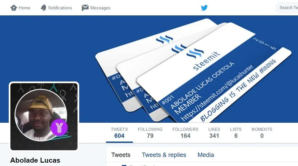Open the Likes count of 341
The height and width of the screenshot is (166, 298).
[x=214, y=132]
